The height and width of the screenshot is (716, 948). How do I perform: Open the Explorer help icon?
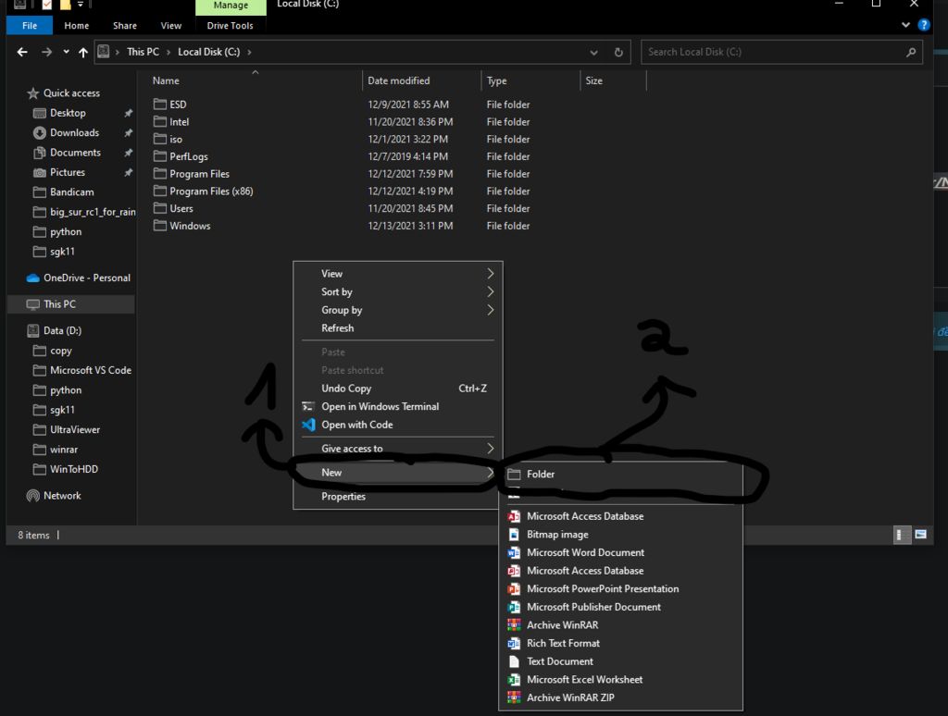click(924, 25)
